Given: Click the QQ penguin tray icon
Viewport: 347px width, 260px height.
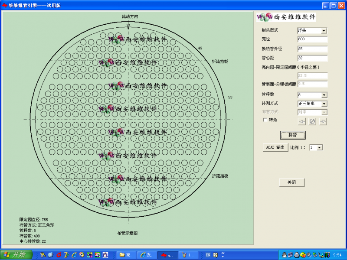Looking at the screenshot, I should pyautogui.click(x=285, y=255).
